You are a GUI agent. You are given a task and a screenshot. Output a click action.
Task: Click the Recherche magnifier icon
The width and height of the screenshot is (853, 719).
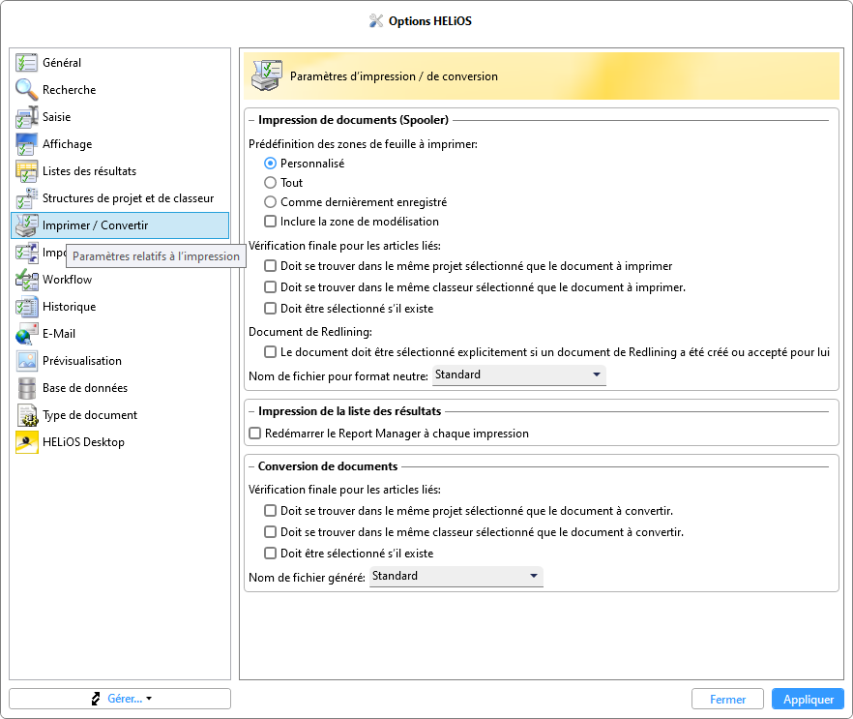click(x=26, y=90)
